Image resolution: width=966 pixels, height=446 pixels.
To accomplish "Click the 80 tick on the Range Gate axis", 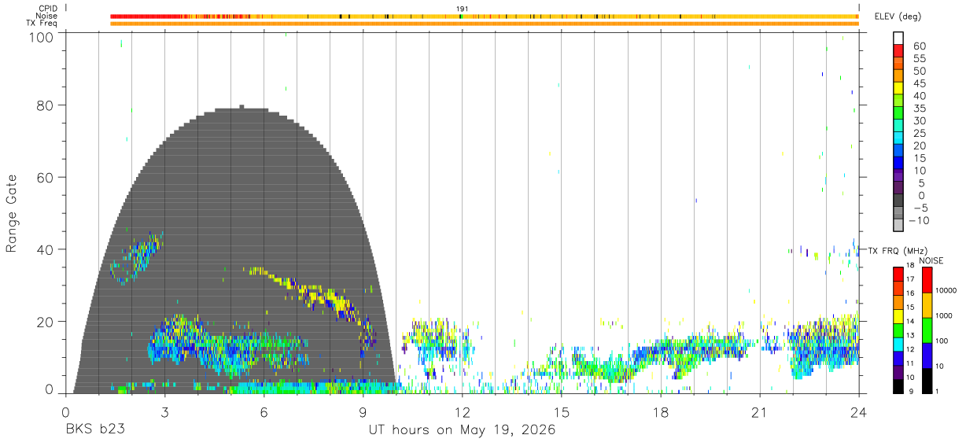I will (46, 105).
